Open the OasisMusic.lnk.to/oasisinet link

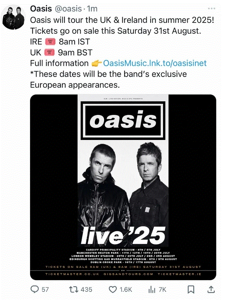155,63
